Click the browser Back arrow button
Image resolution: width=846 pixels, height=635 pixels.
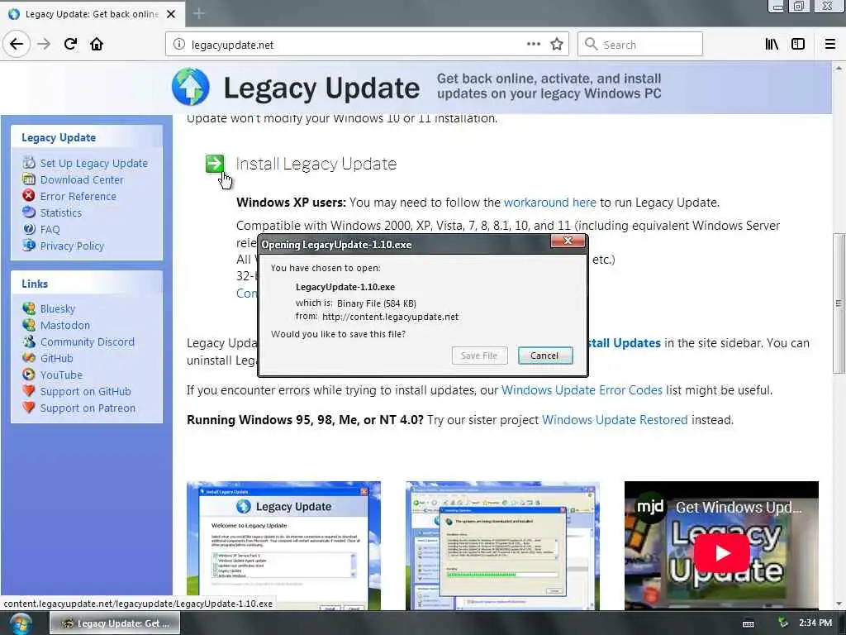17,44
